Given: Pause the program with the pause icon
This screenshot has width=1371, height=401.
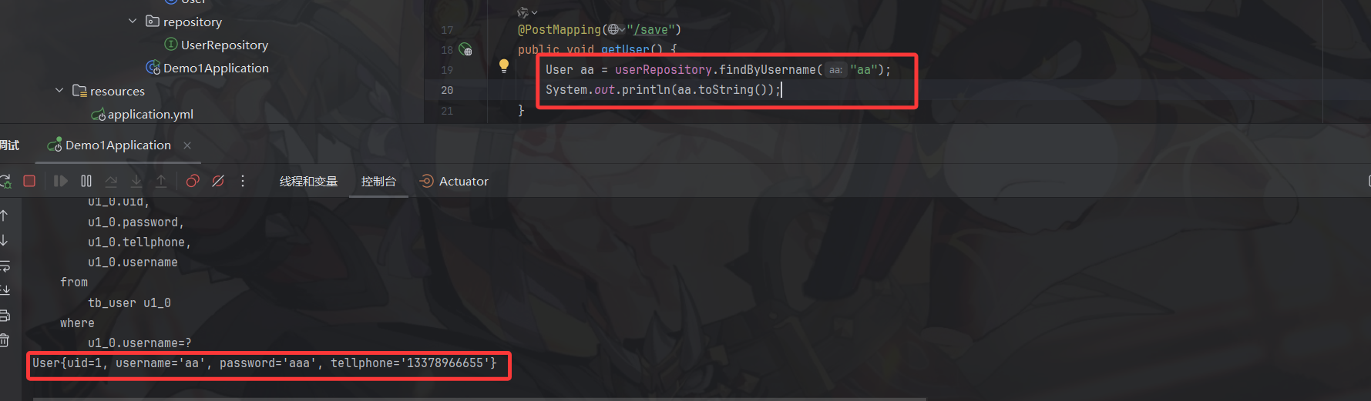Looking at the screenshot, I should tap(86, 181).
